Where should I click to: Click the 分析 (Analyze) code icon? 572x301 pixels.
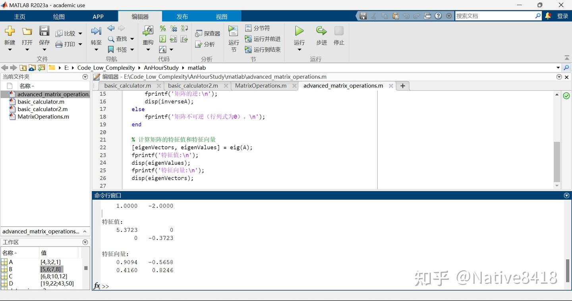(199, 44)
